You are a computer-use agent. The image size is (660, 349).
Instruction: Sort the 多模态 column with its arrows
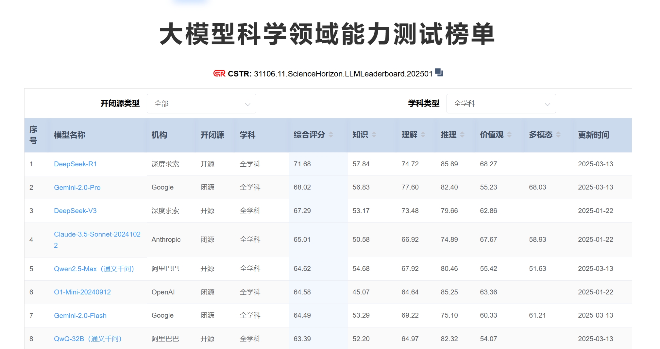pyautogui.click(x=558, y=135)
